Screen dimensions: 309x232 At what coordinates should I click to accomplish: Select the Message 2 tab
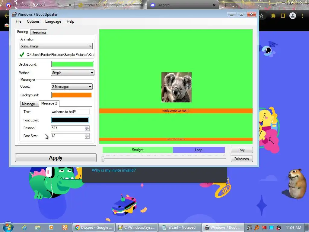49,103
